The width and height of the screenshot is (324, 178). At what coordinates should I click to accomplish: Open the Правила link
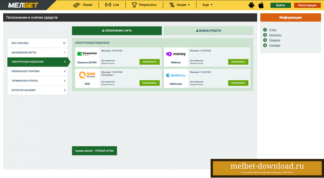[275, 40]
